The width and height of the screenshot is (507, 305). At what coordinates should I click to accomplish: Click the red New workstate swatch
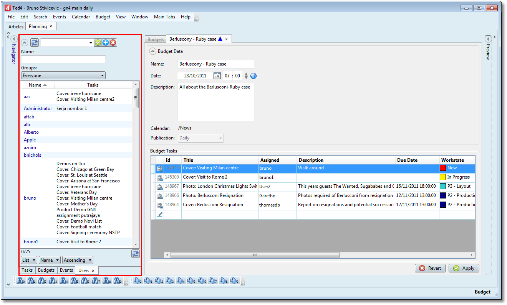click(443, 168)
